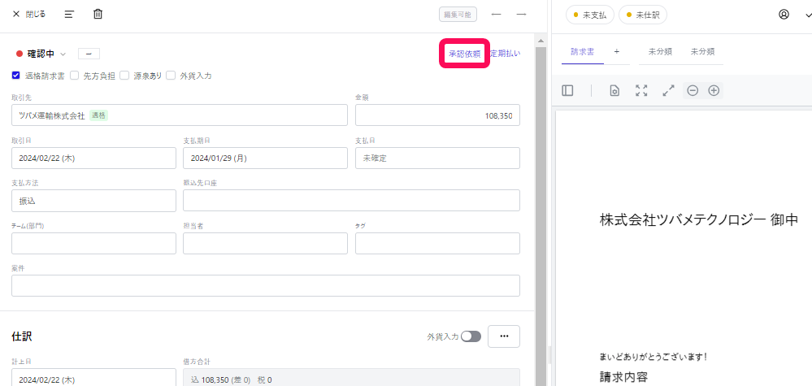
Task: Click the scrollbar up arrow in the form panel
Action: [541, 41]
